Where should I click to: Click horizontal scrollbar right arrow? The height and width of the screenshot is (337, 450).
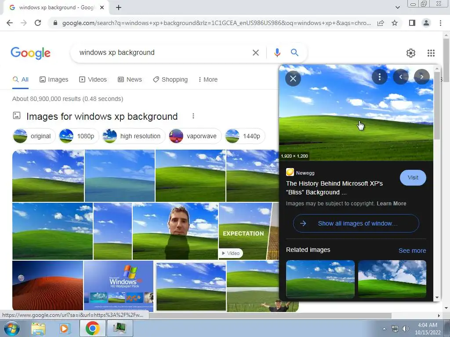pyautogui.click(x=439, y=315)
